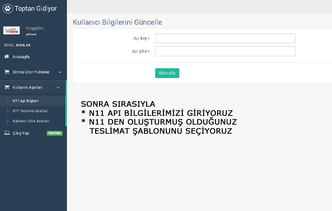Screen dimensions: 332x211
Task: Focus the Api Şifre input field
Action: pos(225,51)
